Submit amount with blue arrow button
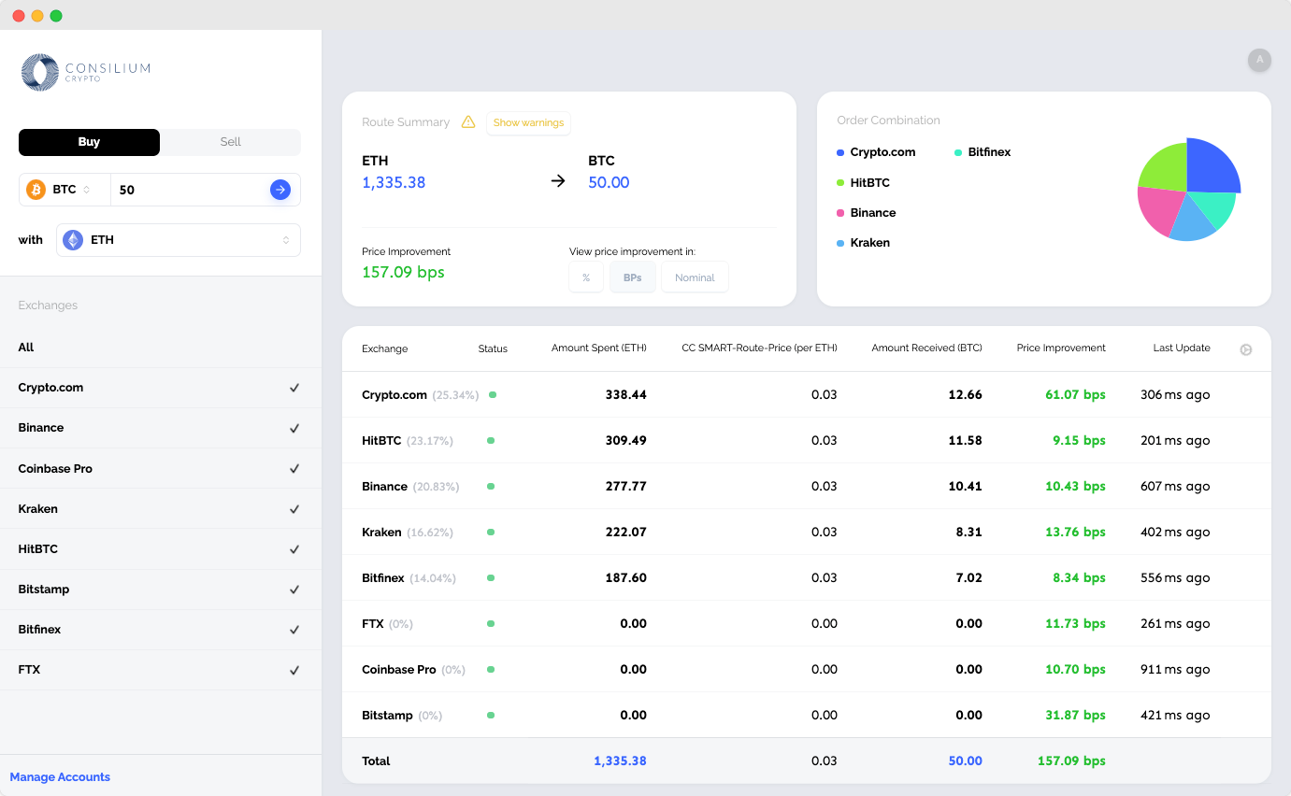This screenshot has width=1291, height=796. pyautogui.click(x=280, y=190)
